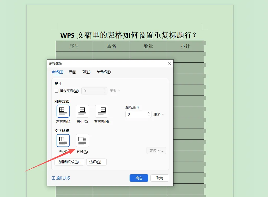This screenshot has width=268, height=197.
Task: Click the 品名 header cell in document
Action: pos(111,46)
